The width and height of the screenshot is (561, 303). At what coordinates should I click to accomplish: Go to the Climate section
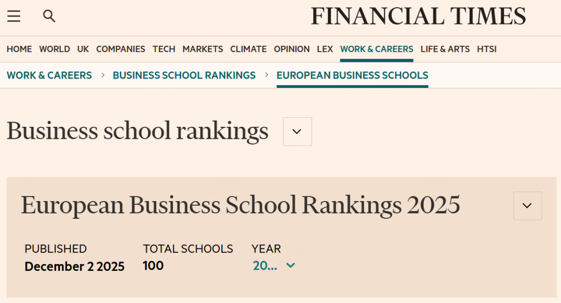tap(248, 49)
